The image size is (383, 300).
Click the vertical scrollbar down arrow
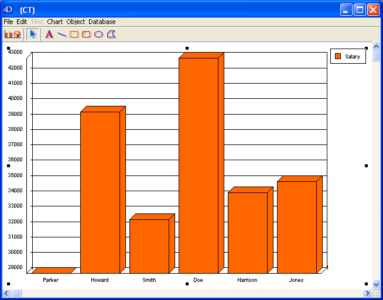(377, 284)
